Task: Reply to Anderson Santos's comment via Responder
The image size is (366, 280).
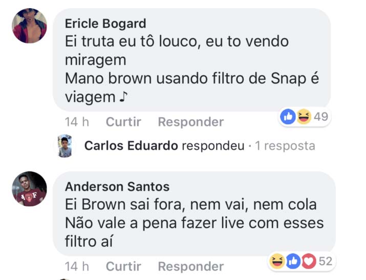Action: [191, 266]
